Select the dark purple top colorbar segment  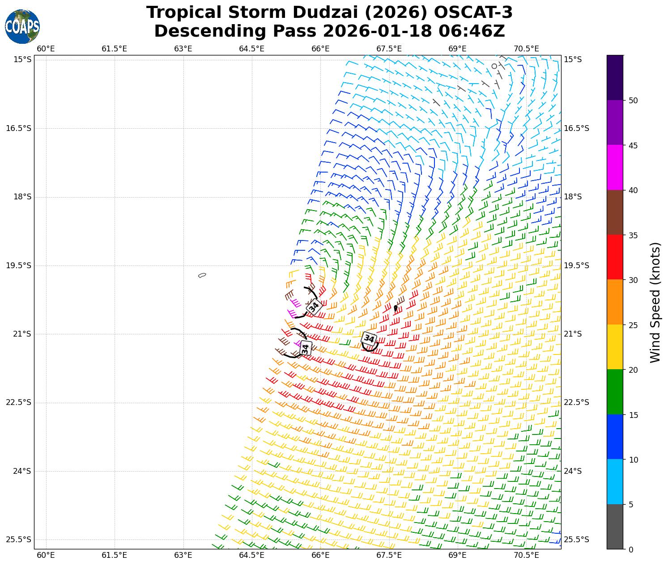[615, 77]
